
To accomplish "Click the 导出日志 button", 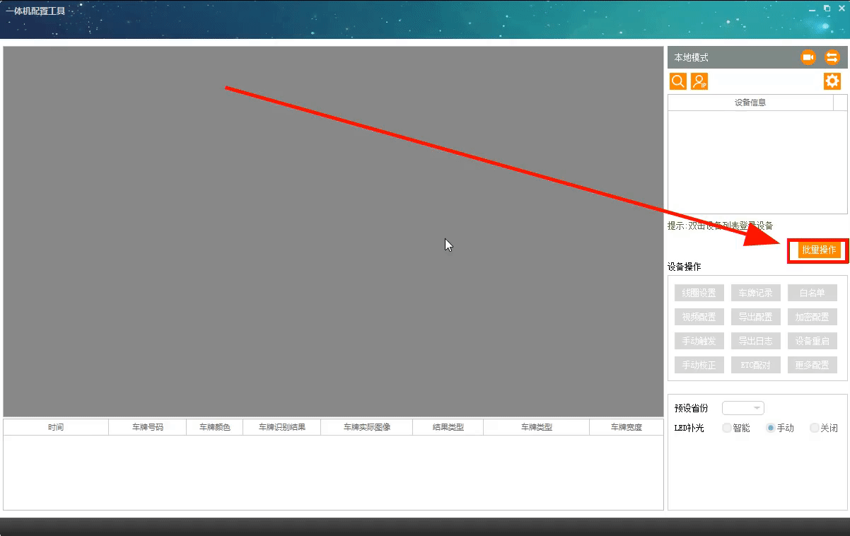I will [x=755, y=341].
